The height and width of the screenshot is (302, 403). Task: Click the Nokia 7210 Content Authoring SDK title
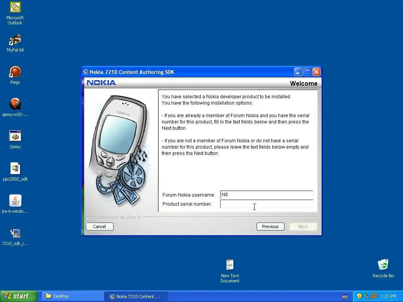click(x=132, y=72)
